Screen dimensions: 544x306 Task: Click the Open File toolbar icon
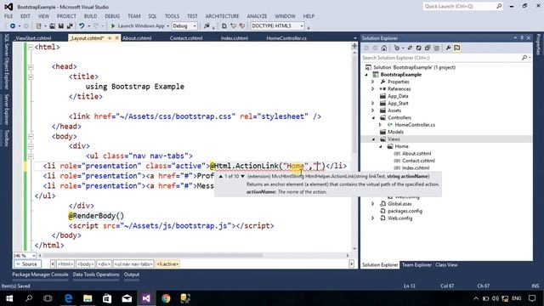(53, 26)
